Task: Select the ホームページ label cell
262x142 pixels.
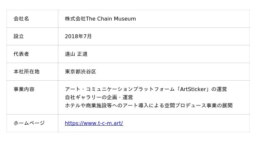Action: 29,123
